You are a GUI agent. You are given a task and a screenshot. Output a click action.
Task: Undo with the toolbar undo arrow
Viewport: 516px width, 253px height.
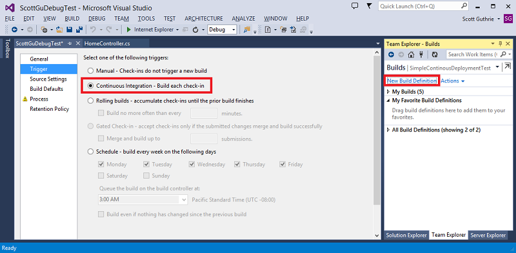coord(93,30)
